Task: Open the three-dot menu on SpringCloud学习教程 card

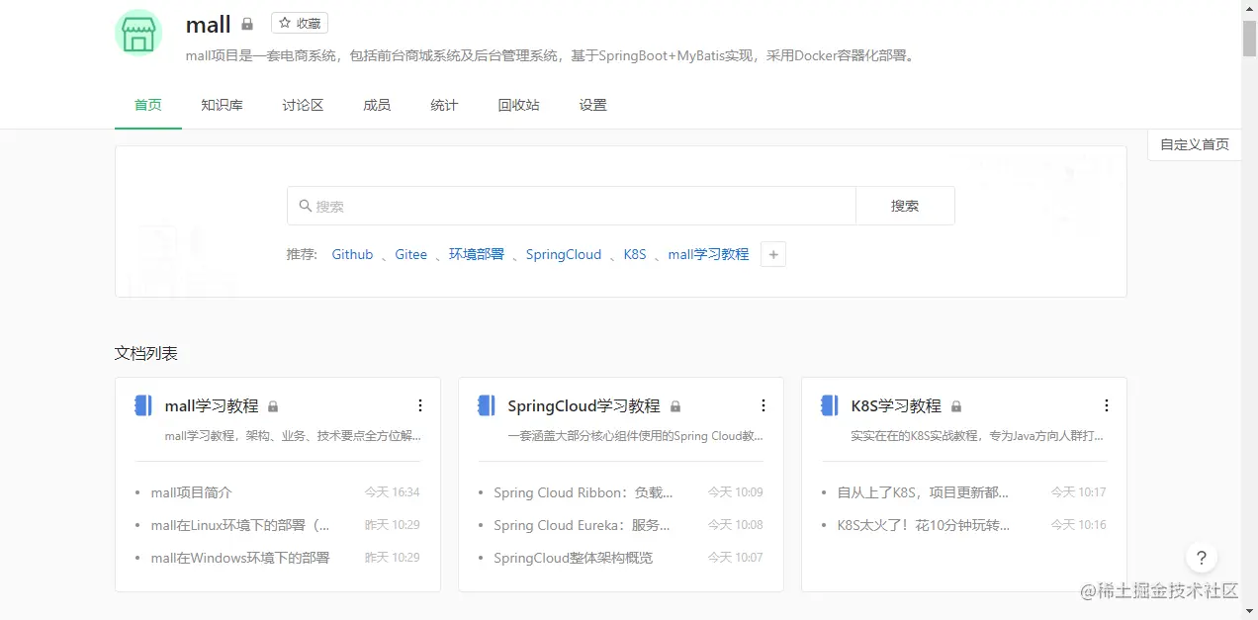Action: (764, 405)
